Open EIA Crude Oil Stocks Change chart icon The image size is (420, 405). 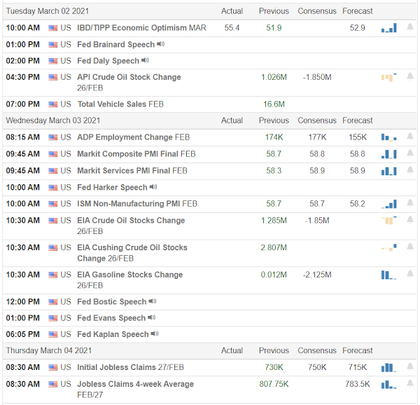click(x=388, y=220)
